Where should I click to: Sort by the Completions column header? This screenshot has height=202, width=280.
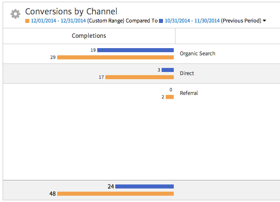click(89, 36)
